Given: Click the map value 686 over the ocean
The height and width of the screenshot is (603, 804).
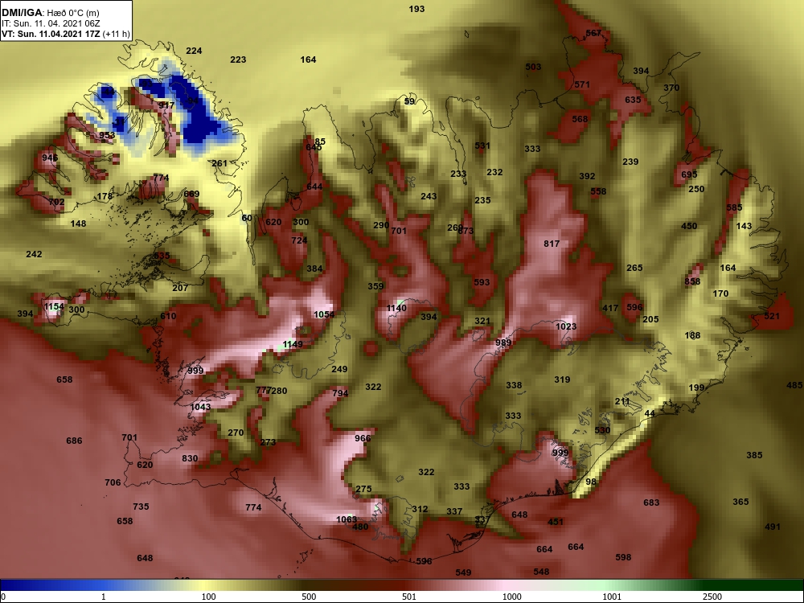Looking at the screenshot, I should click(74, 441).
